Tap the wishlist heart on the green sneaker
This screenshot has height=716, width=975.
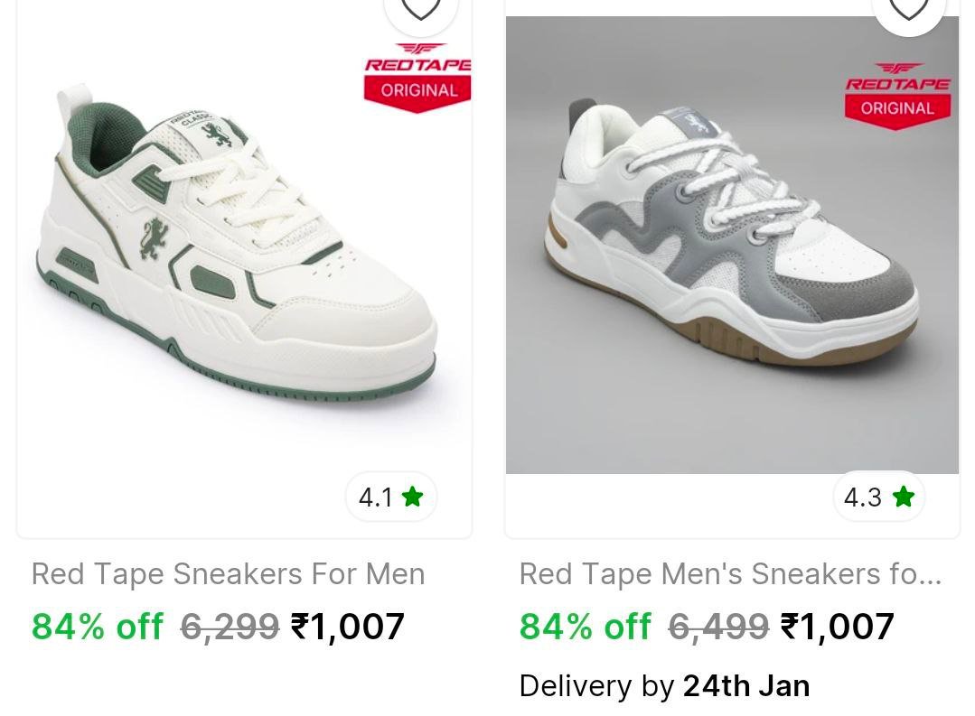(x=420, y=9)
